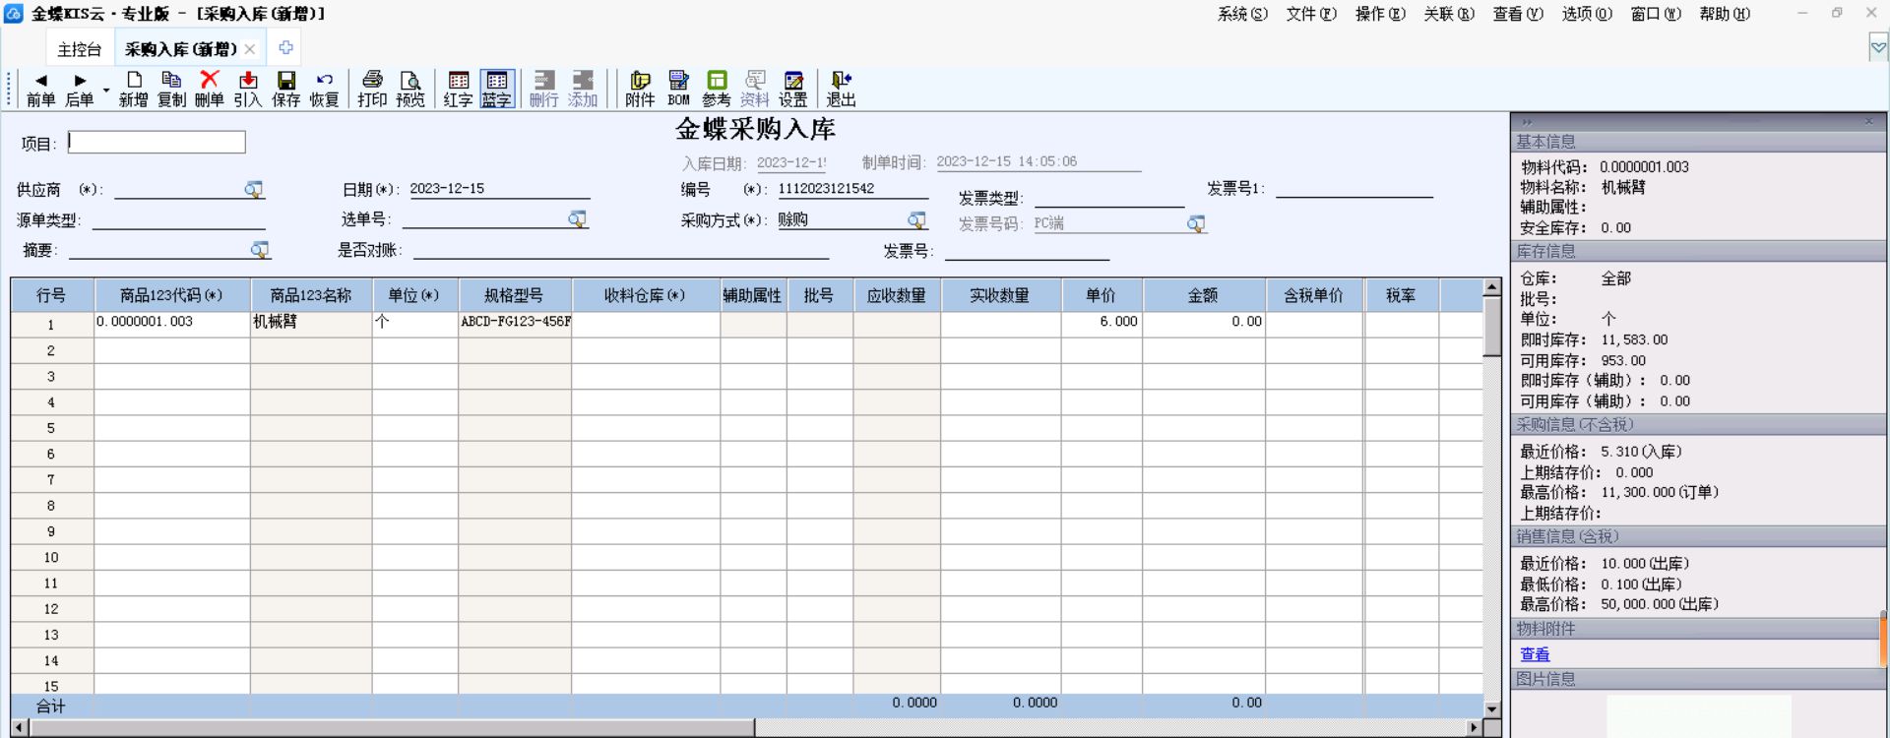Close the 采购入库(新增) tab
The width and height of the screenshot is (1890, 738).
click(250, 49)
